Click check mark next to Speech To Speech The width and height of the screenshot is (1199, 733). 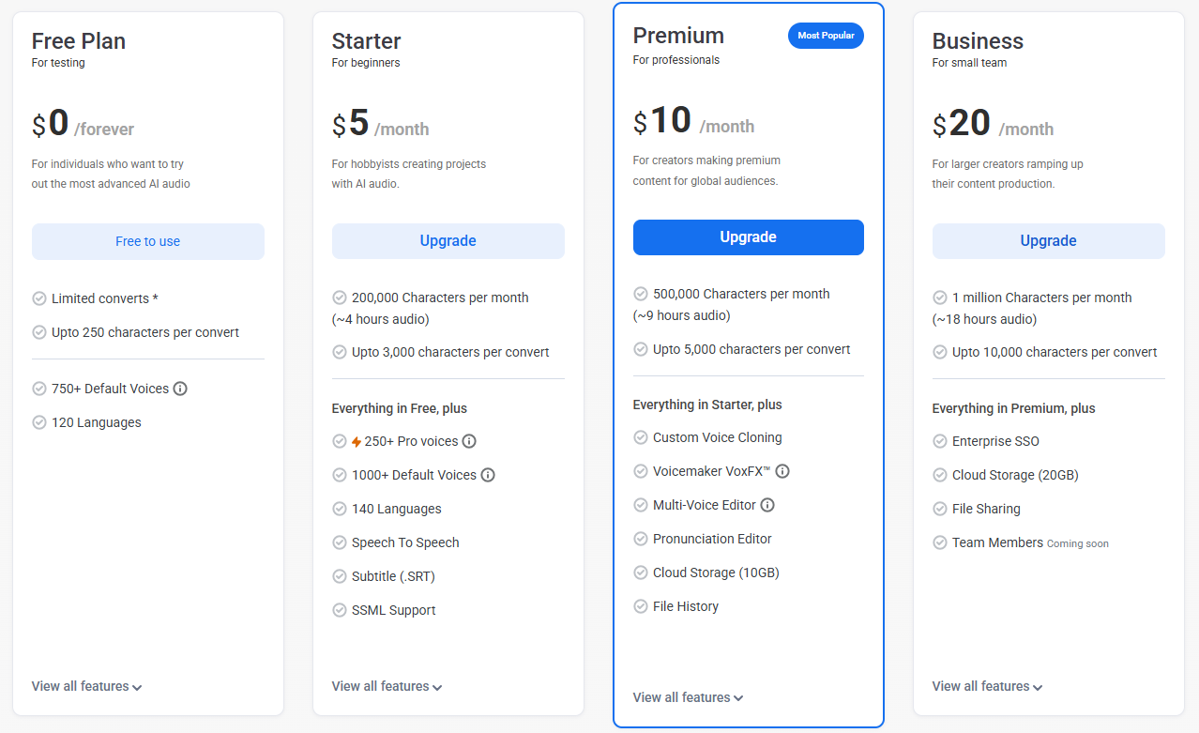point(340,542)
